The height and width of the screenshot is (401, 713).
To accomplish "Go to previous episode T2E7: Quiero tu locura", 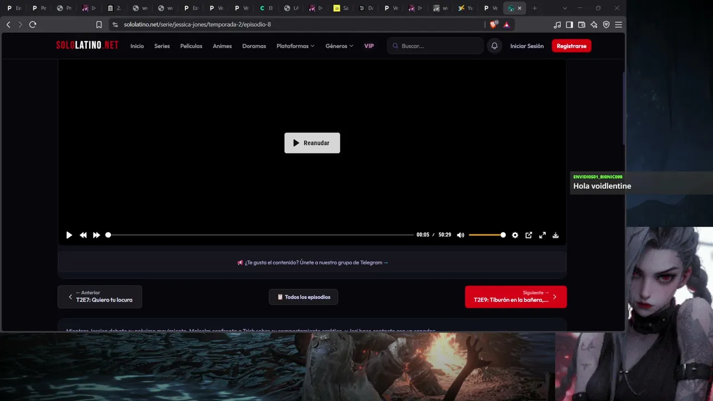I will point(100,297).
